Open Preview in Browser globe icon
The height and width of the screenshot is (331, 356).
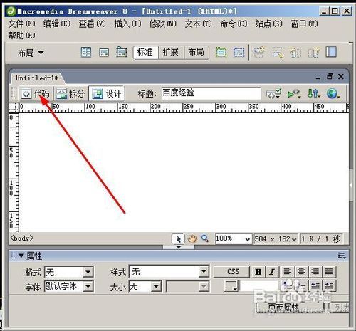pos(333,93)
